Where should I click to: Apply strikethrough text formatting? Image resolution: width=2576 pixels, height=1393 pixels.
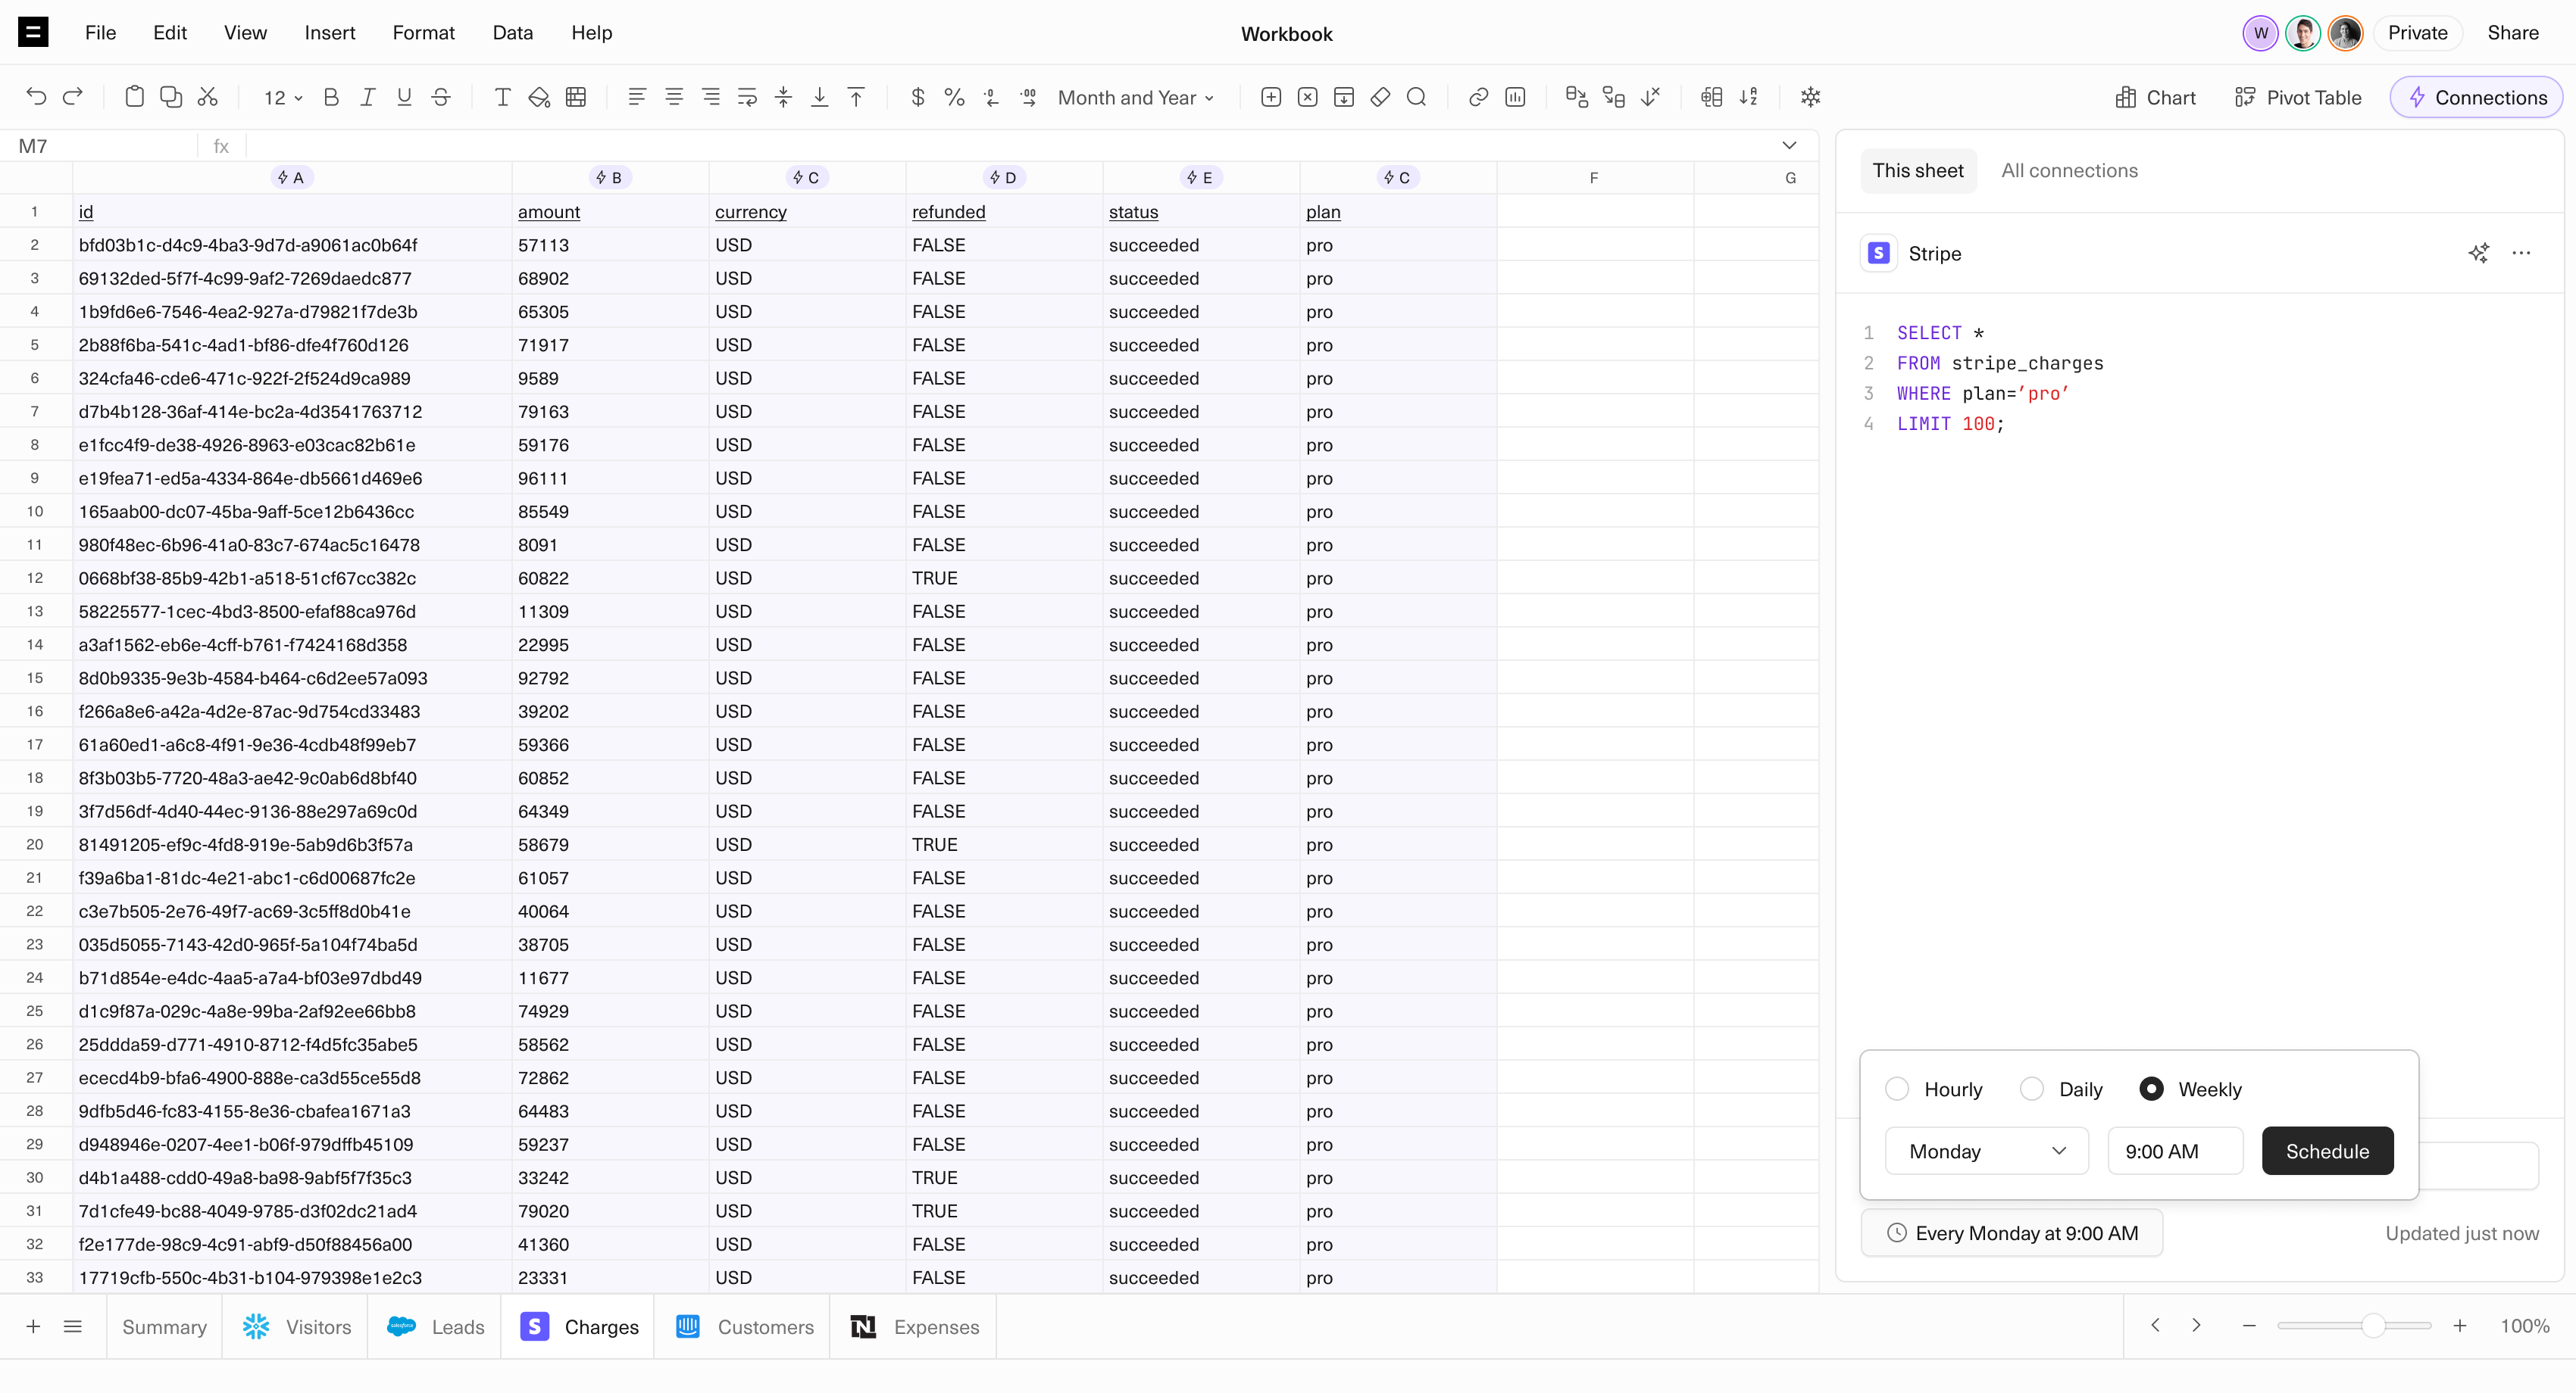pos(441,97)
